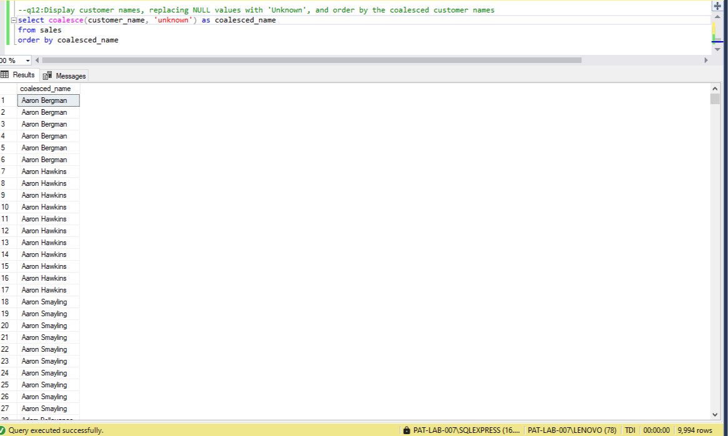
Task: Click row header number 9
Action: pos(8,195)
